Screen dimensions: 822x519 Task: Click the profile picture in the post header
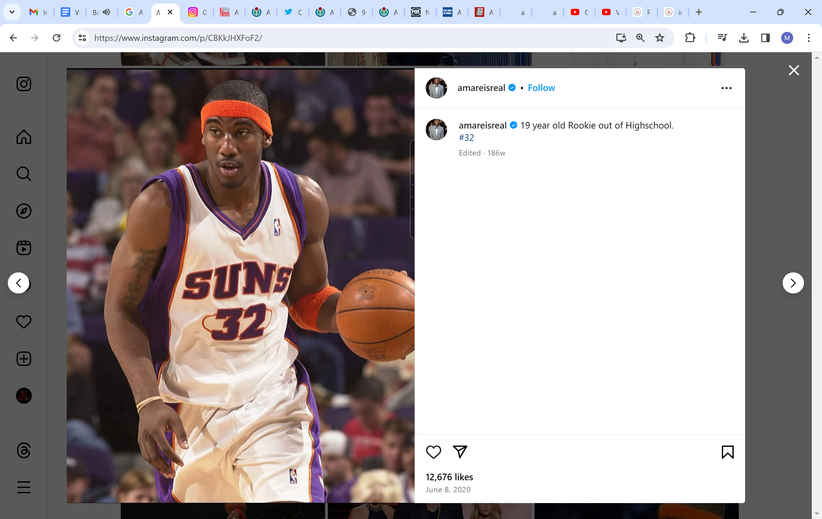pos(436,88)
